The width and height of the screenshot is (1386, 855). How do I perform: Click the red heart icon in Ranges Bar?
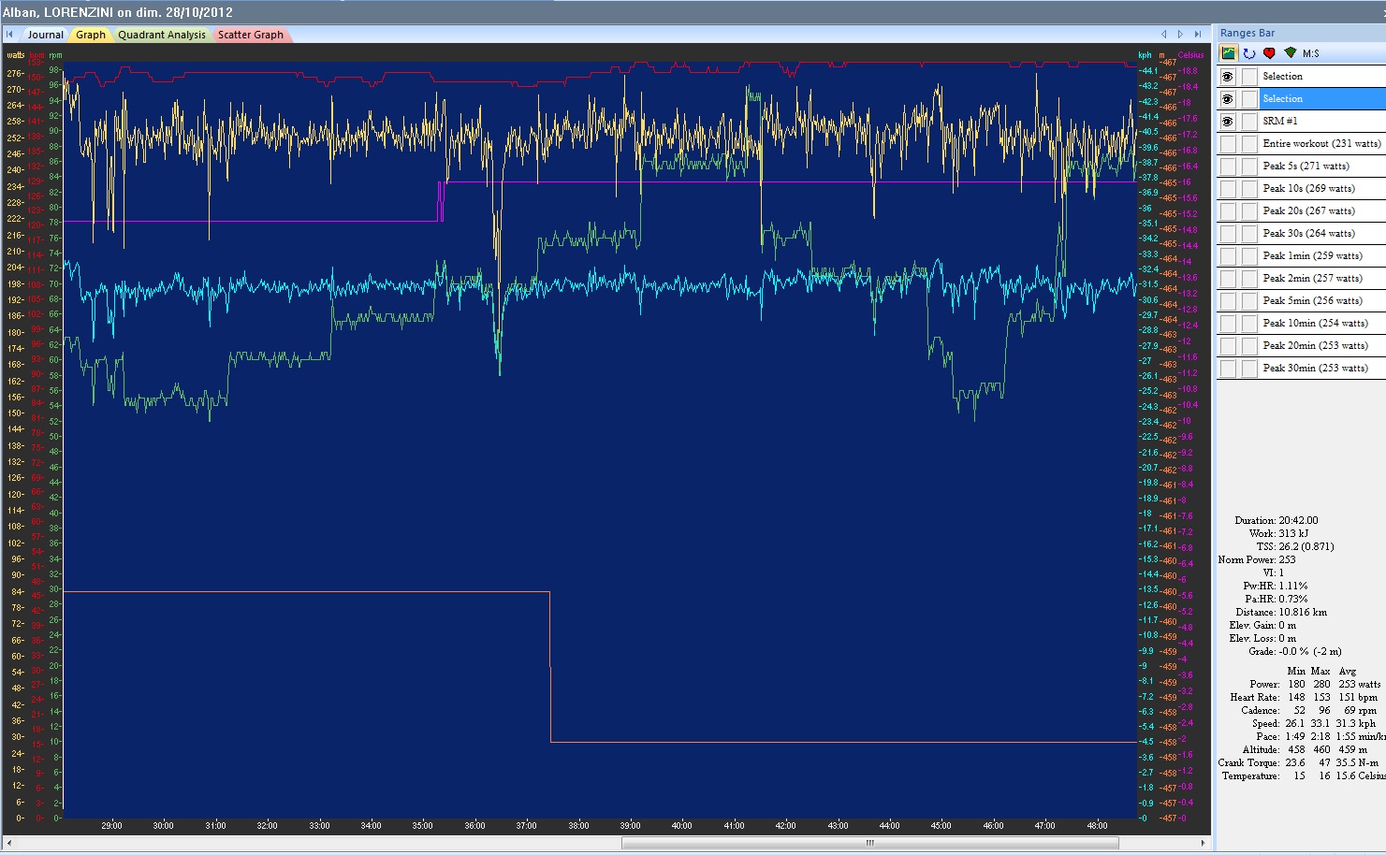[1269, 53]
